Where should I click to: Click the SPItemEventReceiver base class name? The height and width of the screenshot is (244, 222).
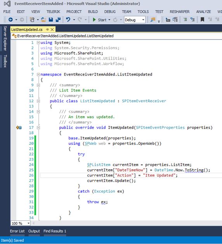click(144, 101)
